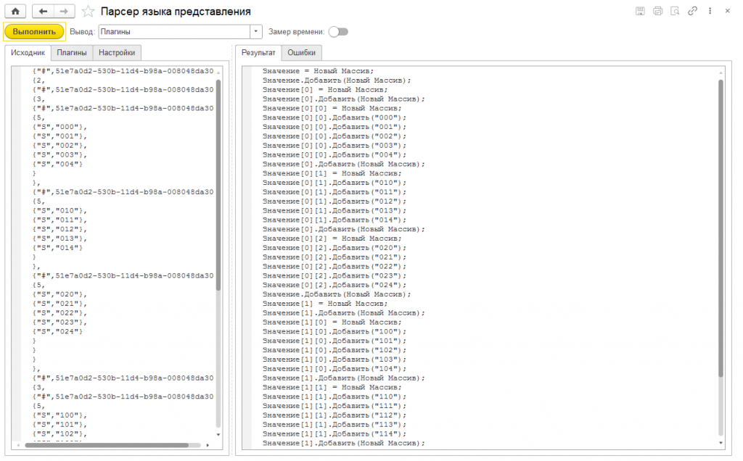Click line Значение[1][0] = Новый Массив;
This screenshot has width=743, height=461.
point(332,323)
